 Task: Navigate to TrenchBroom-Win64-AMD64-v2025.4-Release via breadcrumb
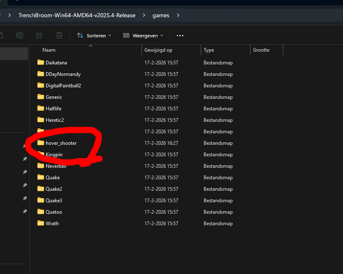76,15
